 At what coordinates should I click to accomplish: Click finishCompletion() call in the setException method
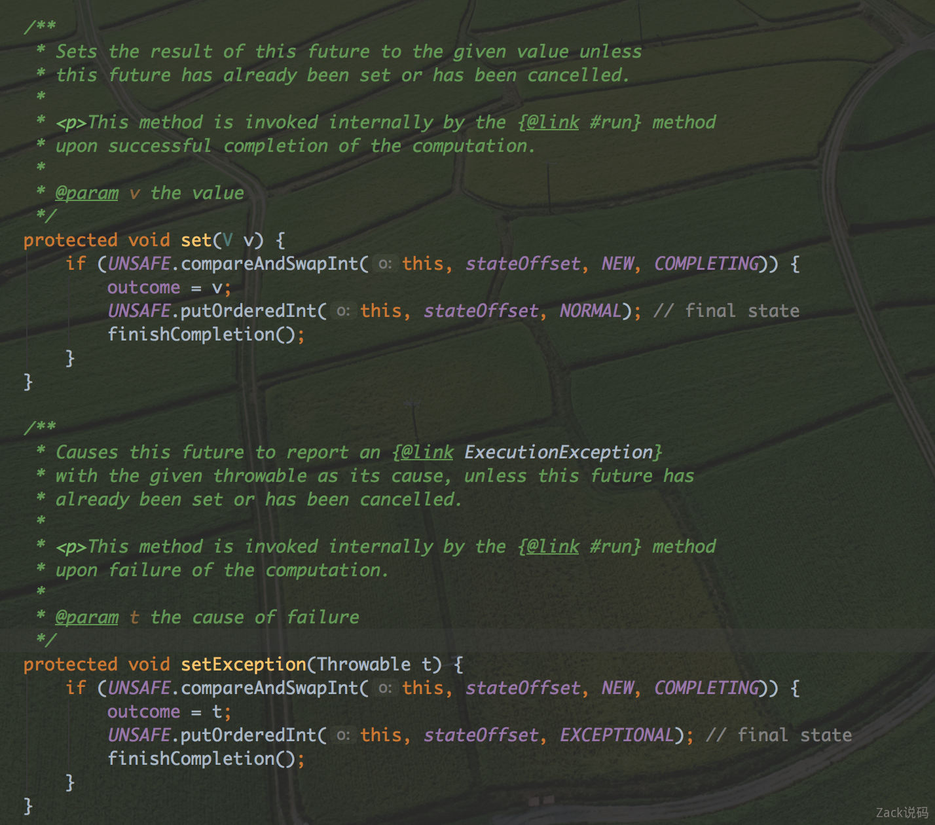[201, 759]
